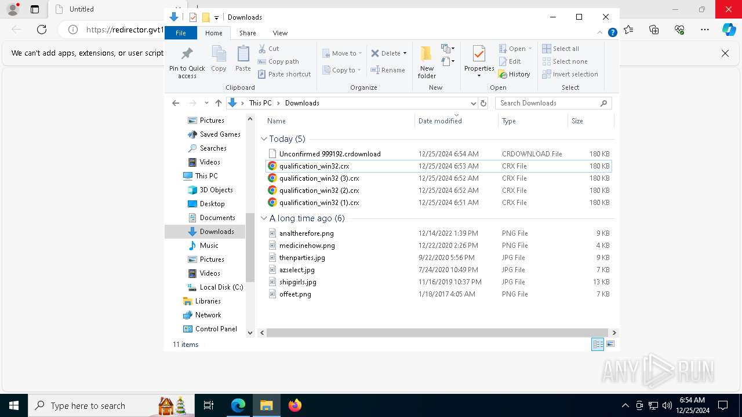Open Explorer Help question mark icon

[612, 33]
